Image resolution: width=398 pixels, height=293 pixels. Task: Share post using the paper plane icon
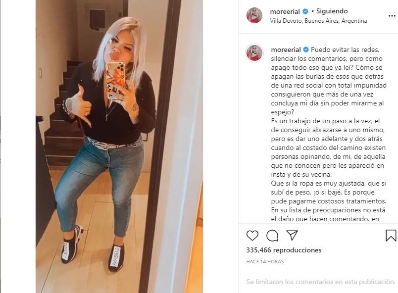[x=292, y=236]
